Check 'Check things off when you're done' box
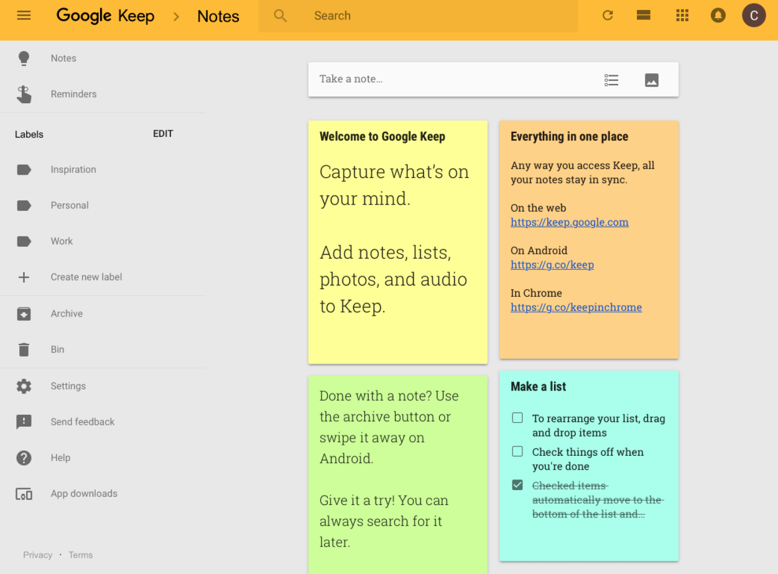This screenshot has height=574, width=778. 517,451
